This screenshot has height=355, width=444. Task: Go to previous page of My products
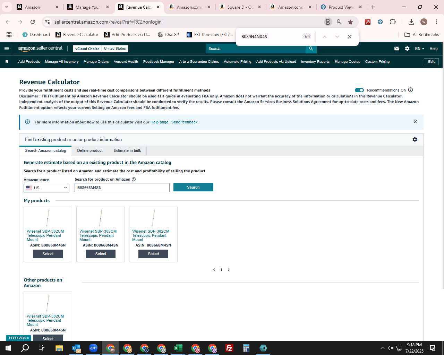(214, 270)
